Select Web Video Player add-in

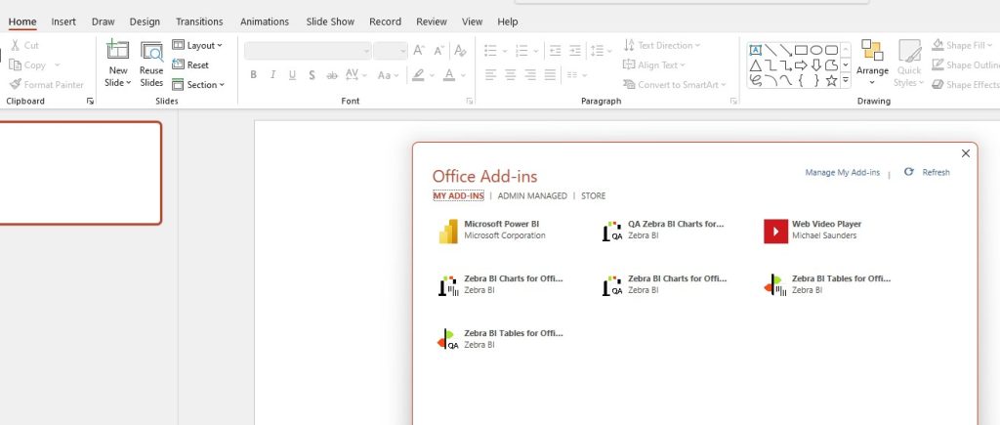point(812,231)
